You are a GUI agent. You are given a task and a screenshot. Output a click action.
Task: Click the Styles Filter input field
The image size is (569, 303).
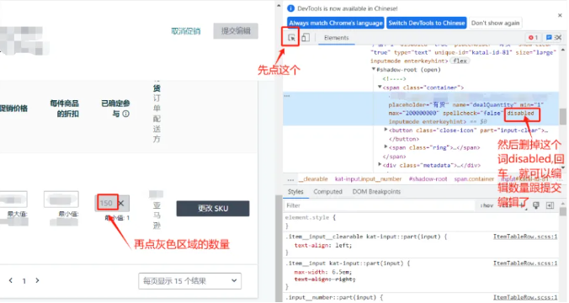(380, 205)
